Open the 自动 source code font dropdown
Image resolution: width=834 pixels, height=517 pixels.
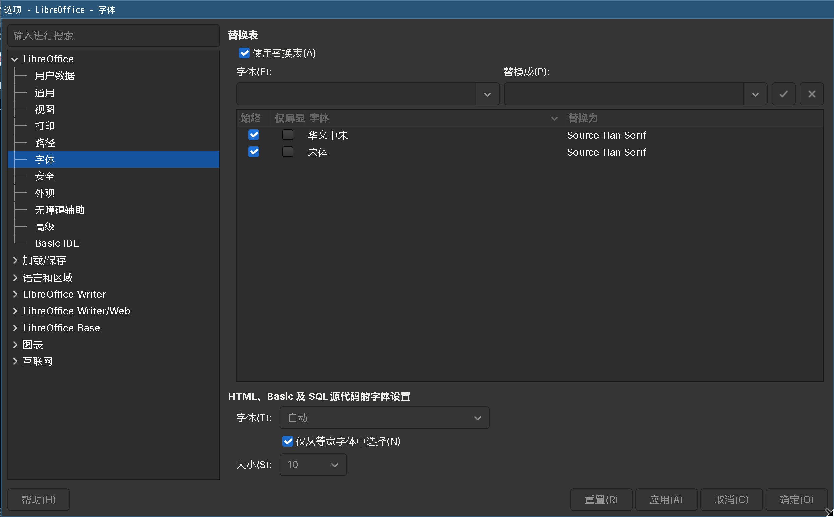pyautogui.click(x=477, y=417)
